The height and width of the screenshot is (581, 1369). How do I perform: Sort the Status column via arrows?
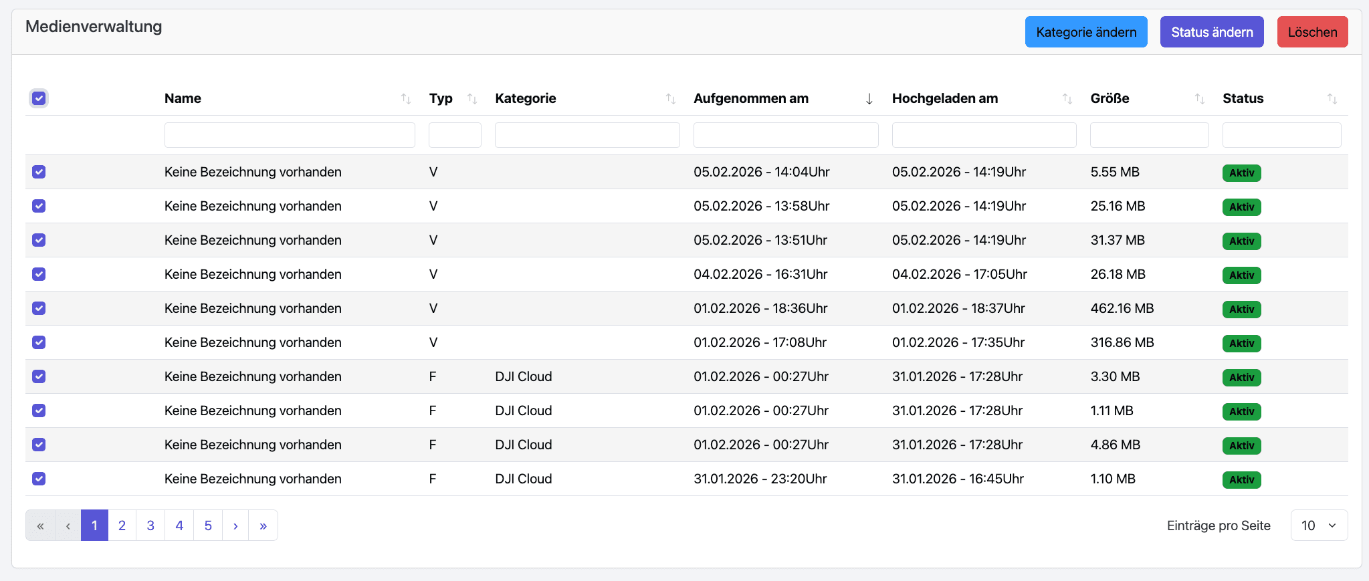click(x=1332, y=99)
